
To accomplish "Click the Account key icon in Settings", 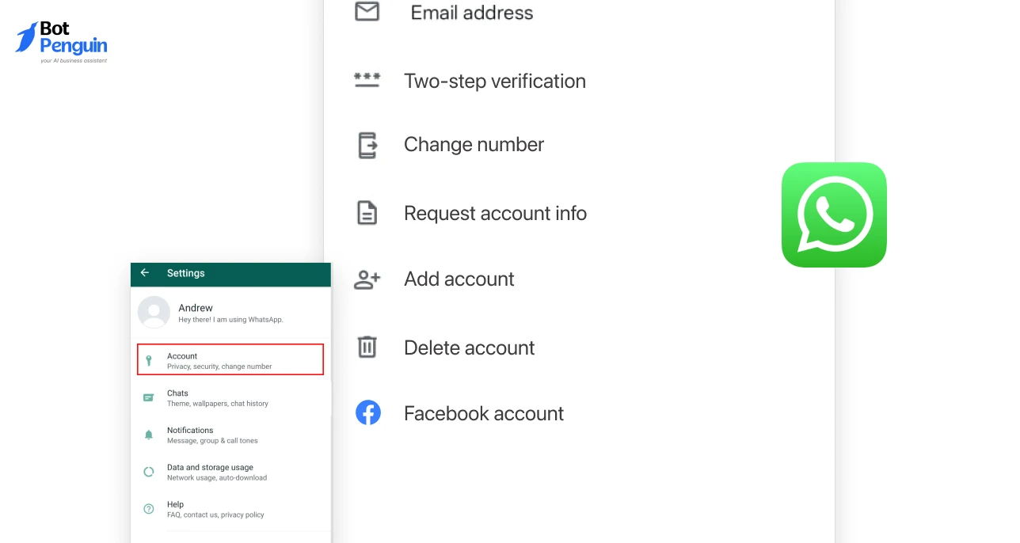I will (x=149, y=360).
